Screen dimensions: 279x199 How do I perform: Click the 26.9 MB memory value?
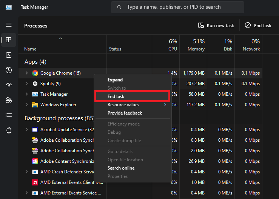197,161
